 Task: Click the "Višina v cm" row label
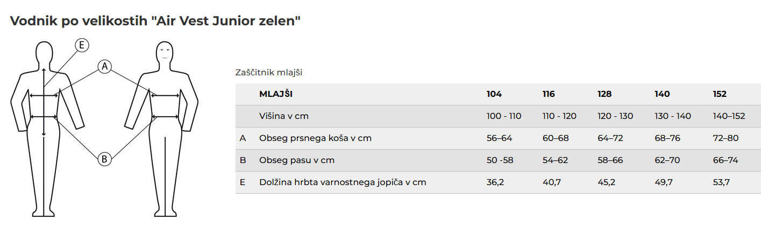point(284,116)
